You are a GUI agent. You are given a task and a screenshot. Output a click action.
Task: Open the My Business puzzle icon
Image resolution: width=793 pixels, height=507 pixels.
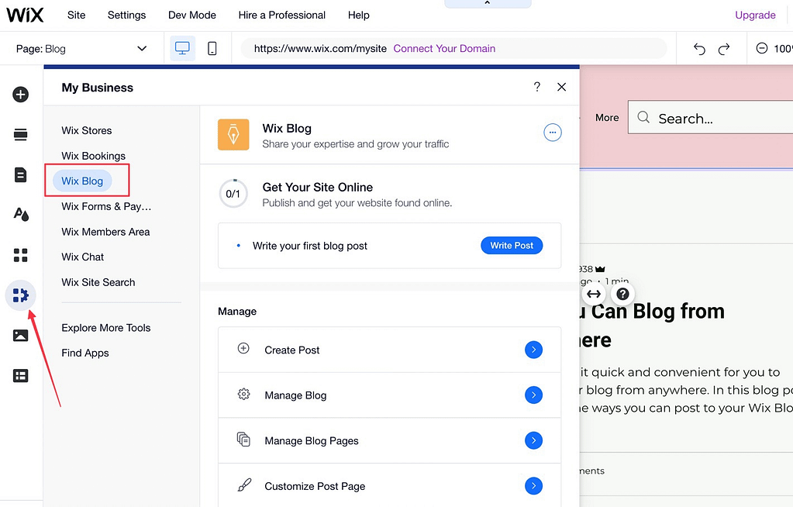(21, 295)
